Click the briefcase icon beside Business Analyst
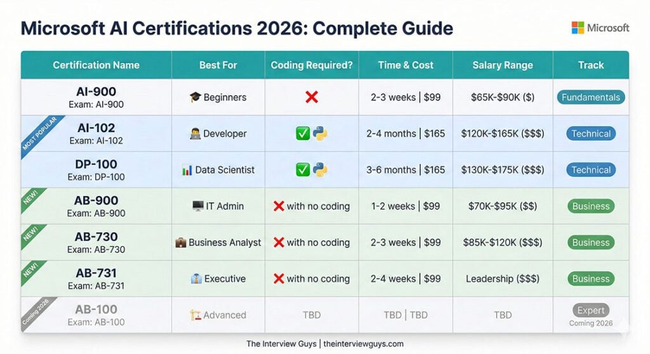The image size is (650, 354). click(x=181, y=242)
